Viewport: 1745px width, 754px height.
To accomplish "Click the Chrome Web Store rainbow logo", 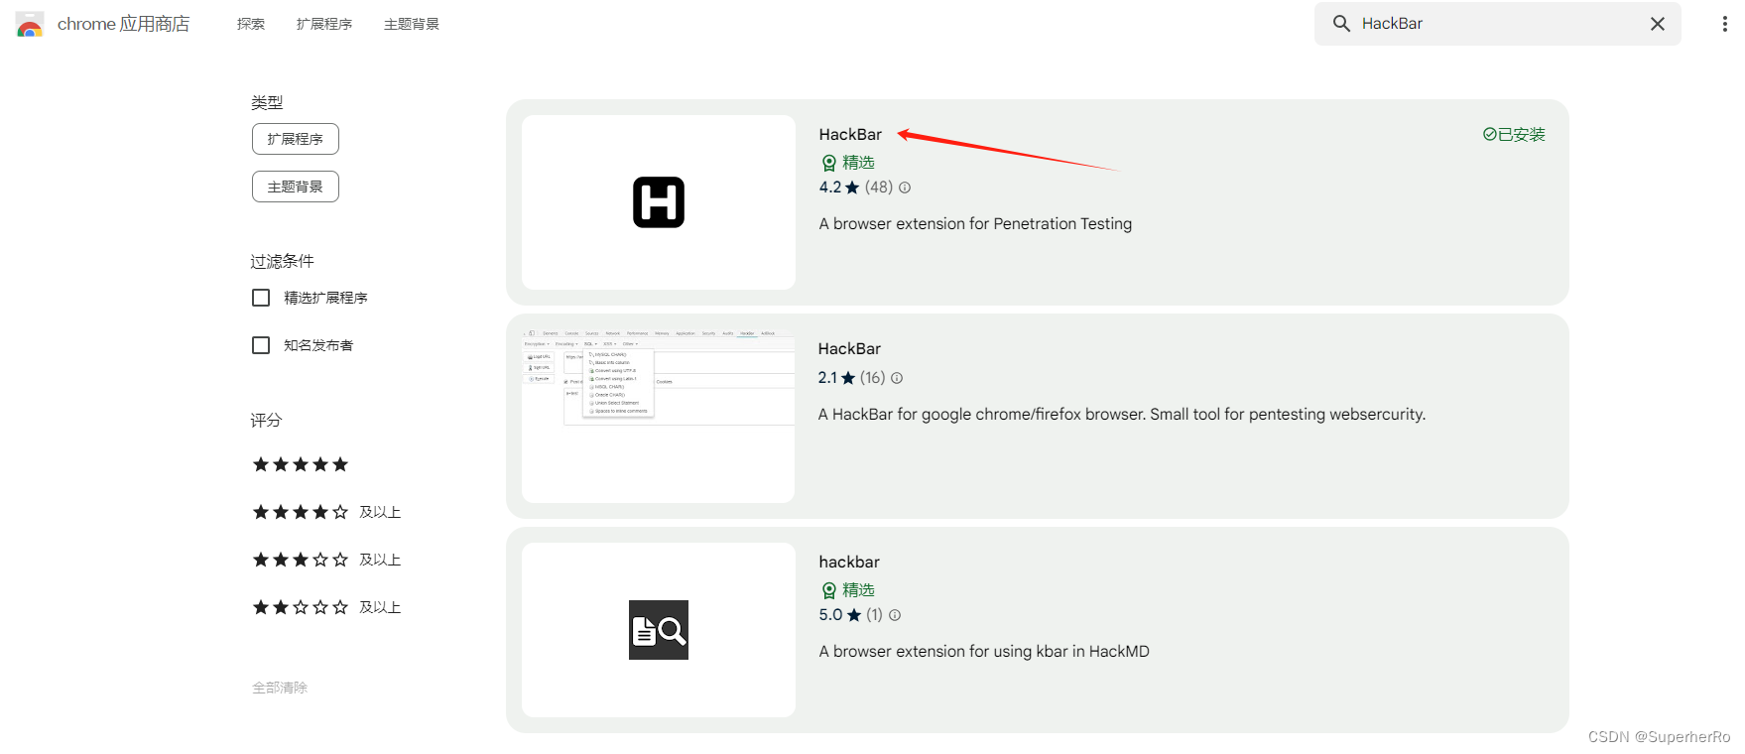I will click(x=30, y=25).
